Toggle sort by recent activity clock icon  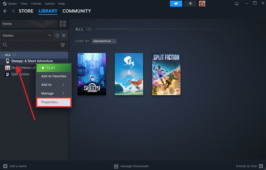pos(57,35)
